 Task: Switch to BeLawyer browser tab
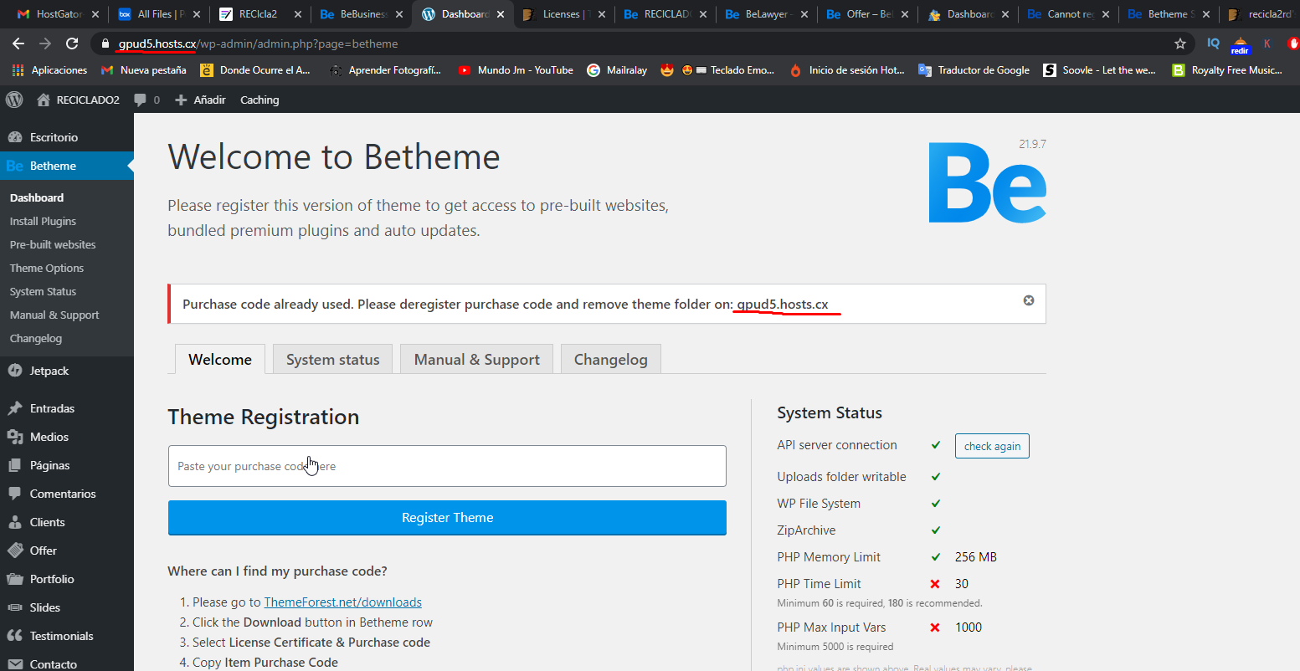(x=766, y=14)
